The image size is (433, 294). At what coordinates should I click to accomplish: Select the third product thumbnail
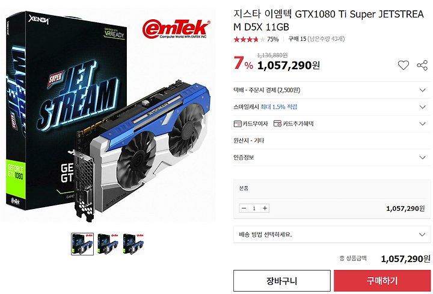[x=134, y=244]
